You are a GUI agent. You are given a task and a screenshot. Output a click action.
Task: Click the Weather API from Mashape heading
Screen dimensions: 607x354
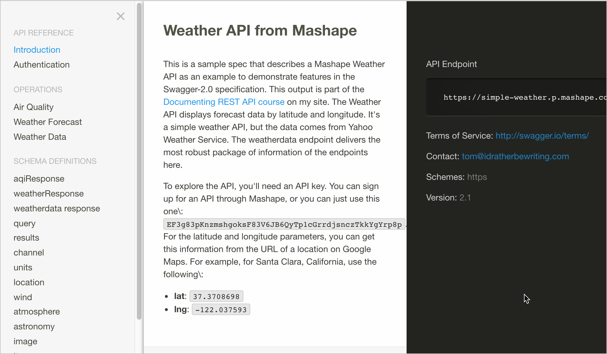[260, 30]
